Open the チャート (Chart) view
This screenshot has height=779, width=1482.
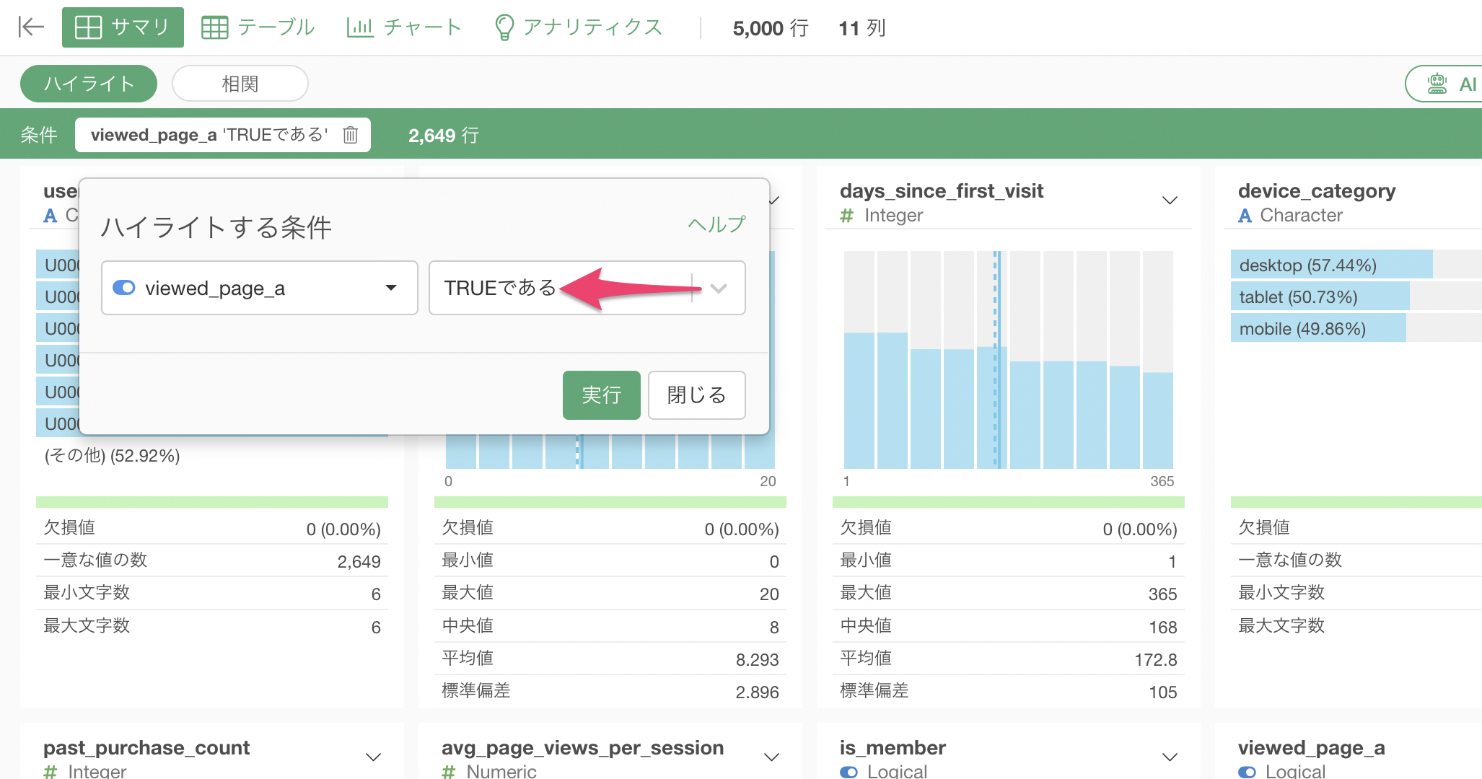tap(404, 27)
